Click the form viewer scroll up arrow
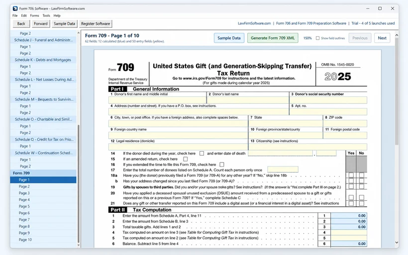 click(397, 35)
